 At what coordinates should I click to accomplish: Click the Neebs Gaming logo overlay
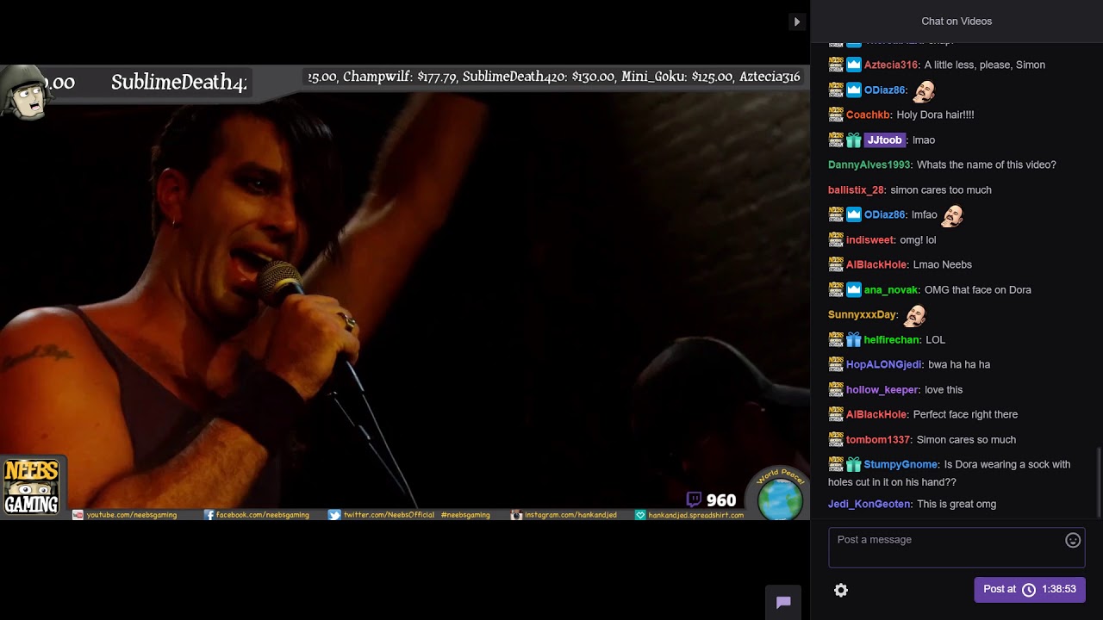coord(32,487)
